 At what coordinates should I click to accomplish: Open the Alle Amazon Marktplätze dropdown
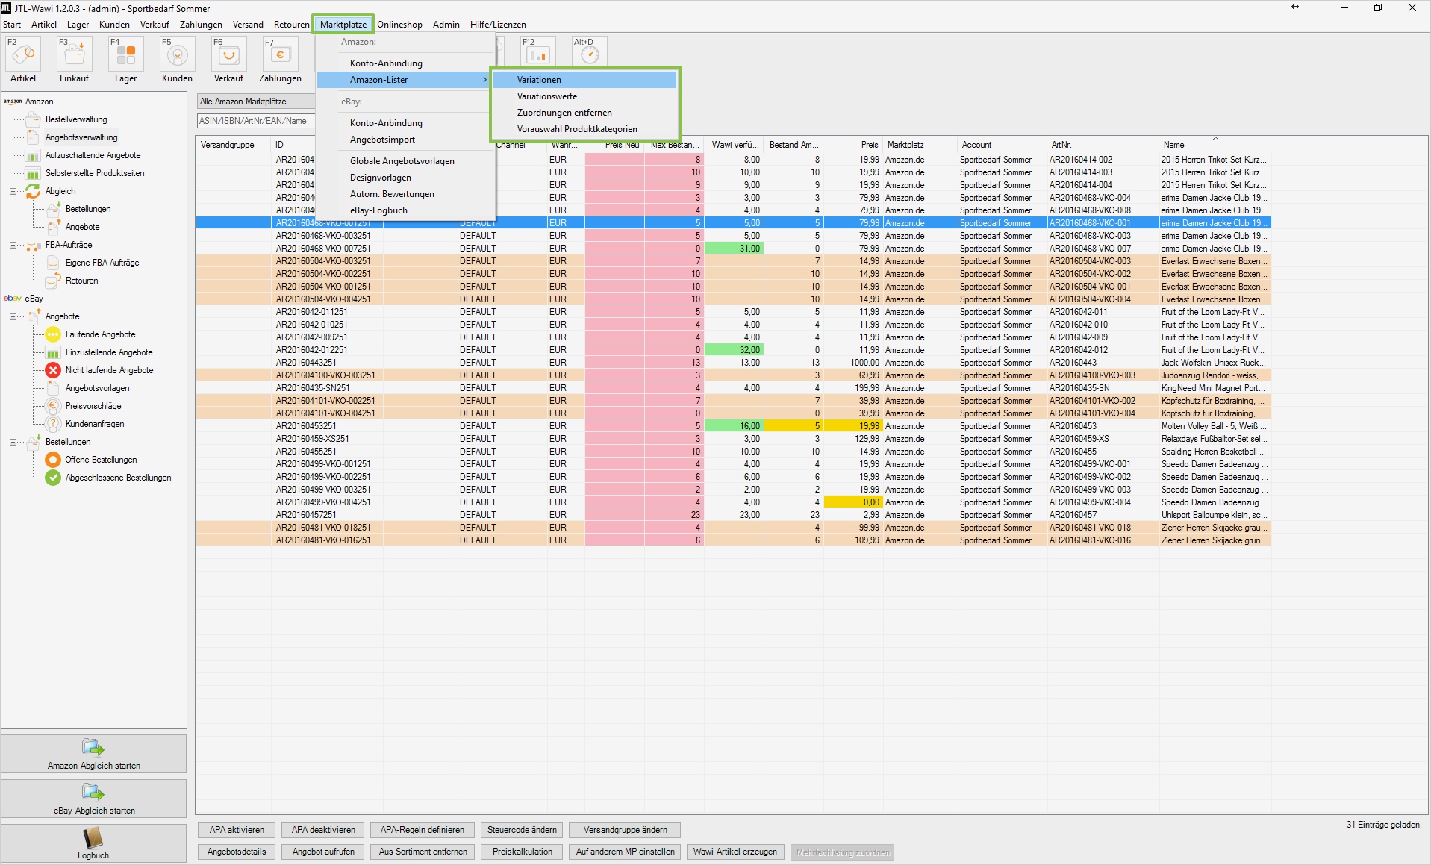pos(256,102)
